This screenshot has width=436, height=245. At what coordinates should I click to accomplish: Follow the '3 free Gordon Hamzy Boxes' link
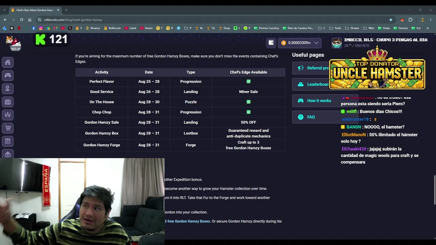[187, 221]
